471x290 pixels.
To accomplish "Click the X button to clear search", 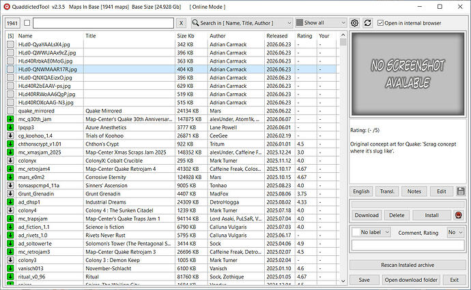I will pyautogui.click(x=181, y=23).
